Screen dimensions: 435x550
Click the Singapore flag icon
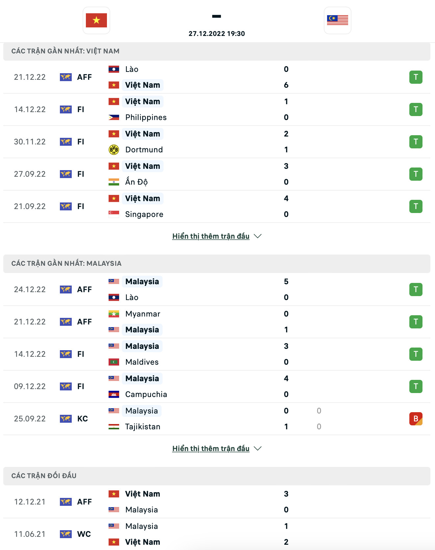click(114, 214)
